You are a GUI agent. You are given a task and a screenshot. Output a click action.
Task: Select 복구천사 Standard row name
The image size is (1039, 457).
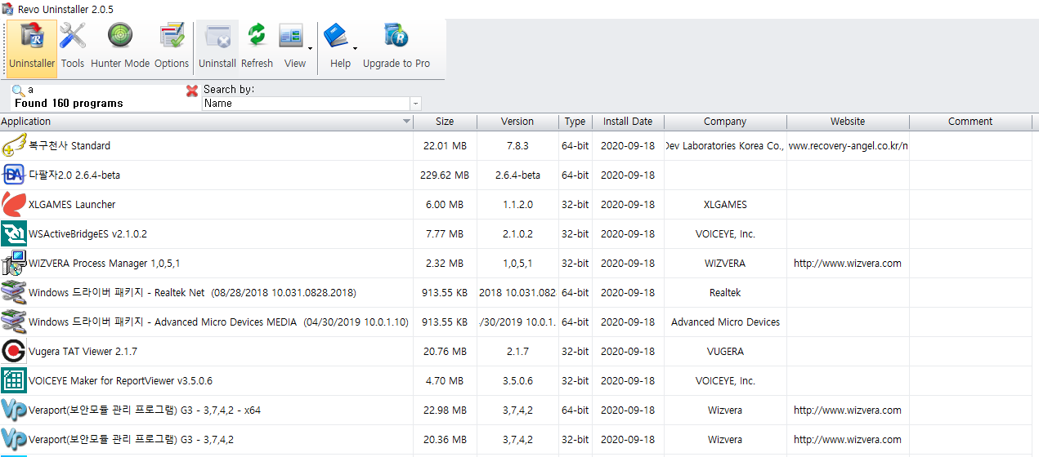pos(69,146)
